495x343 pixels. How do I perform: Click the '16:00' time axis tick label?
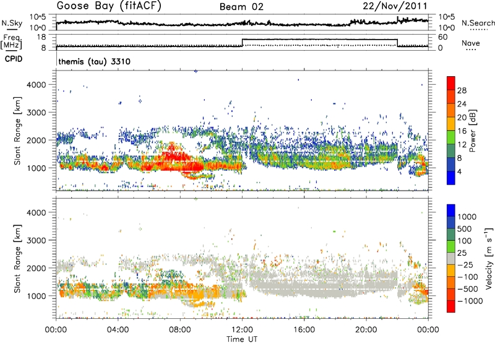304,330
